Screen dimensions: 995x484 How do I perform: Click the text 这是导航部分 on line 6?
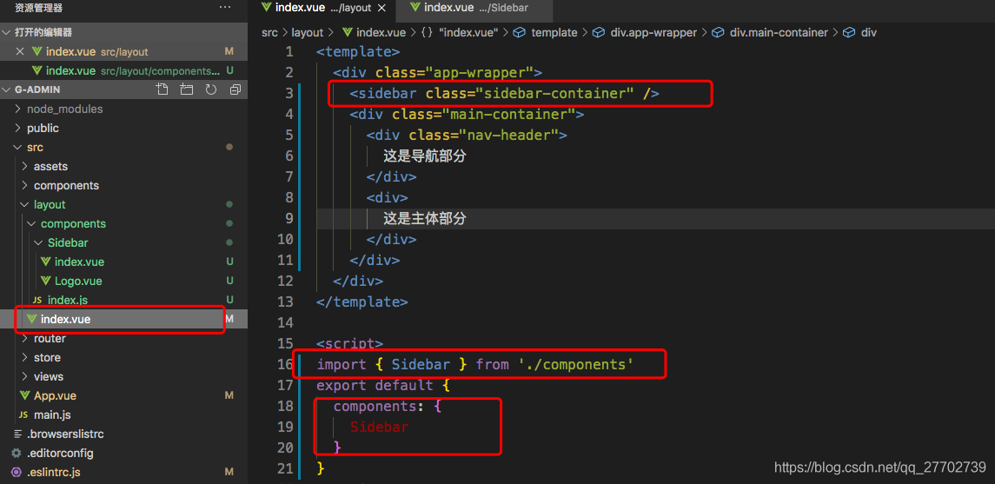tap(425, 156)
